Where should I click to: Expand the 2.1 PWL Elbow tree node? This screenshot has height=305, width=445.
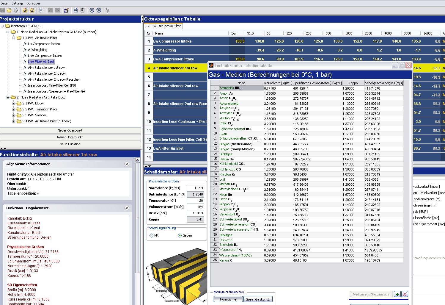[x=14, y=103]
